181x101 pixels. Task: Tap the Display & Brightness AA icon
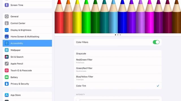(x=7, y=30)
